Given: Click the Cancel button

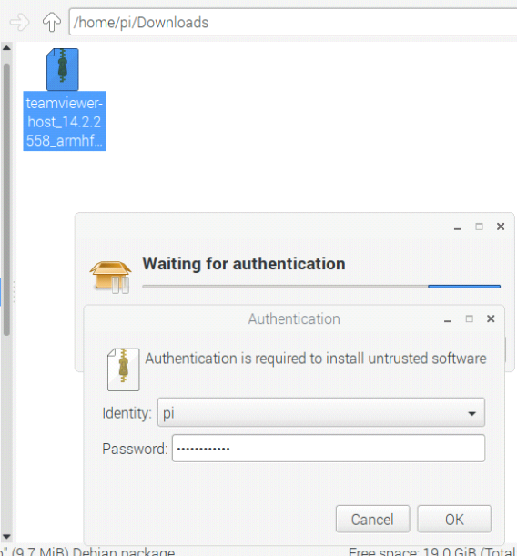Looking at the screenshot, I should [x=372, y=519].
